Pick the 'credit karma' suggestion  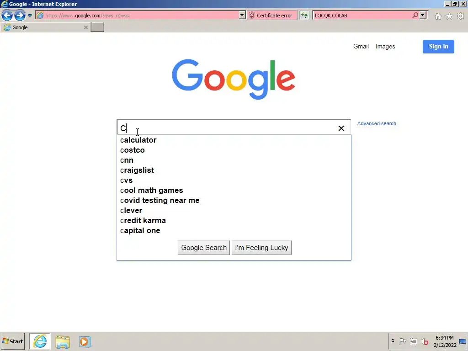click(x=234, y=221)
